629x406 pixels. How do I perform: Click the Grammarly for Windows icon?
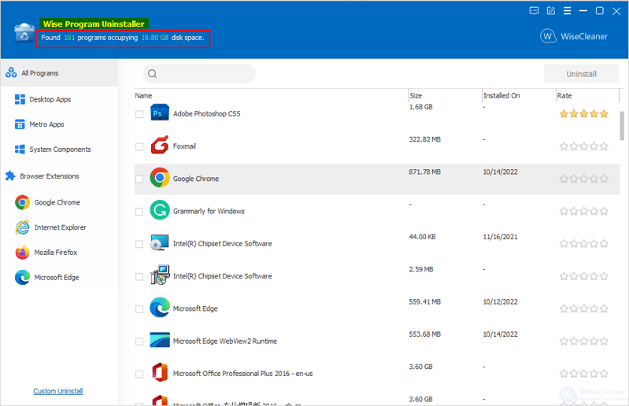click(160, 210)
